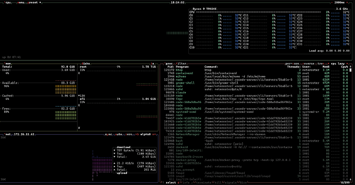
Task: Select the docker-proxy process row
Action: (x=256, y=160)
